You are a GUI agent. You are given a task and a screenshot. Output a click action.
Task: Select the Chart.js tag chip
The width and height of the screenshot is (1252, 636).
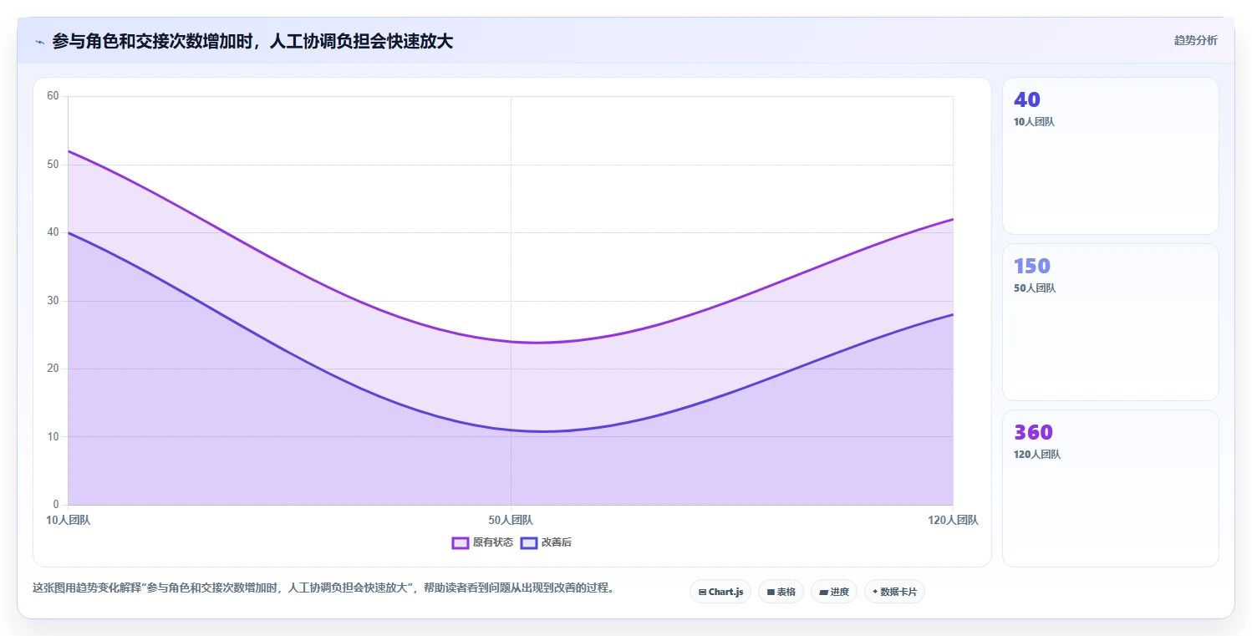pos(720,592)
